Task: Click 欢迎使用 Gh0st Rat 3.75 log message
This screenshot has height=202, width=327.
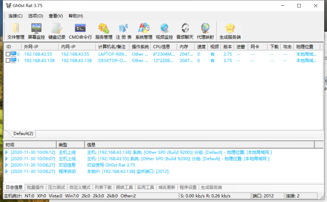Action: point(111,165)
